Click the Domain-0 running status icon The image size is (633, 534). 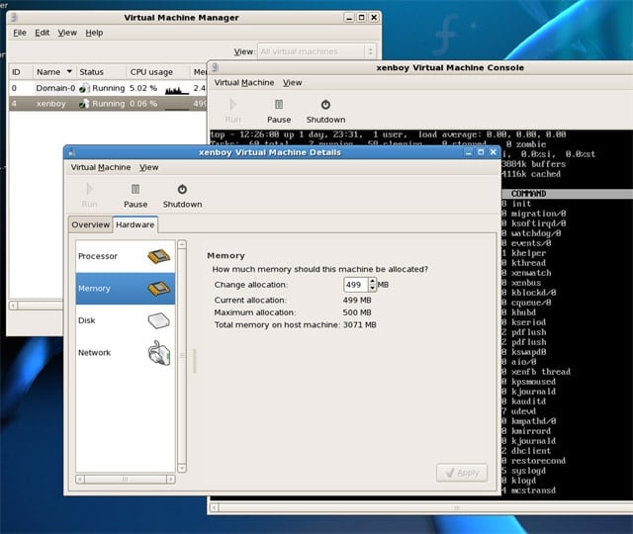(x=84, y=88)
